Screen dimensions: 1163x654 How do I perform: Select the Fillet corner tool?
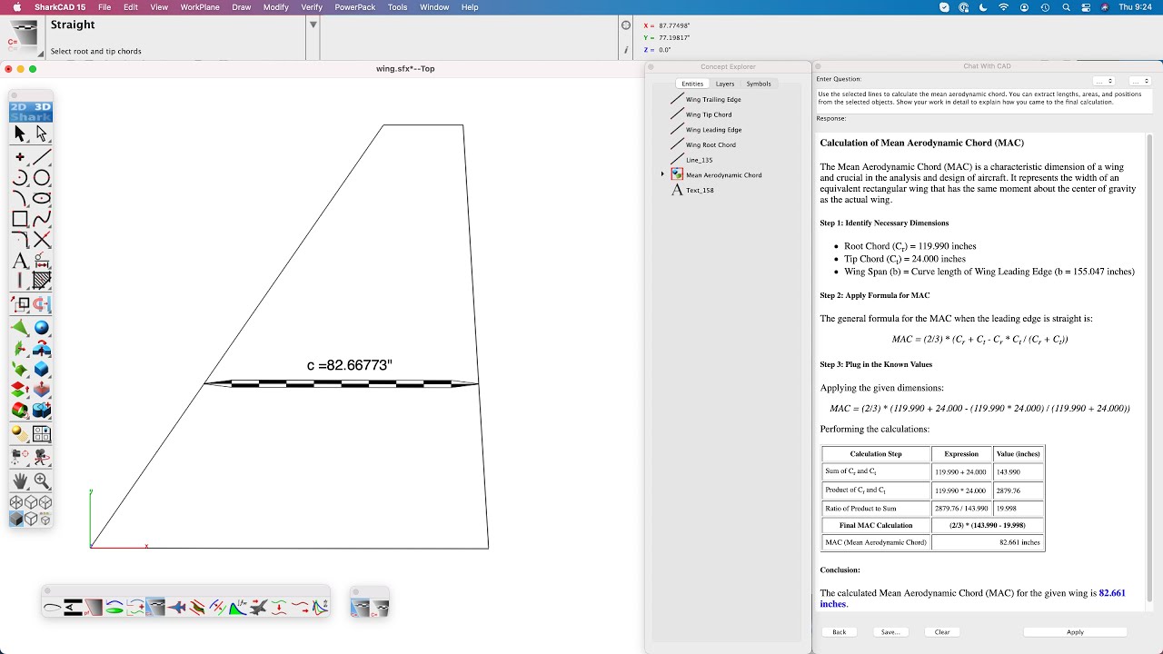pos(20,240)
